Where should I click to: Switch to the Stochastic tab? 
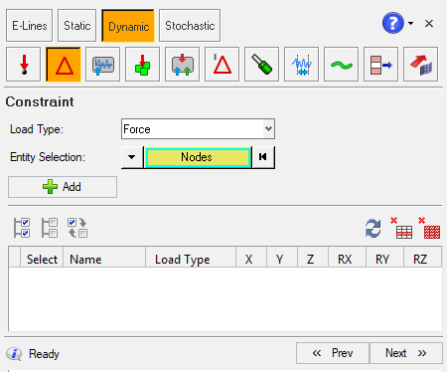click(x=190, y=26)
